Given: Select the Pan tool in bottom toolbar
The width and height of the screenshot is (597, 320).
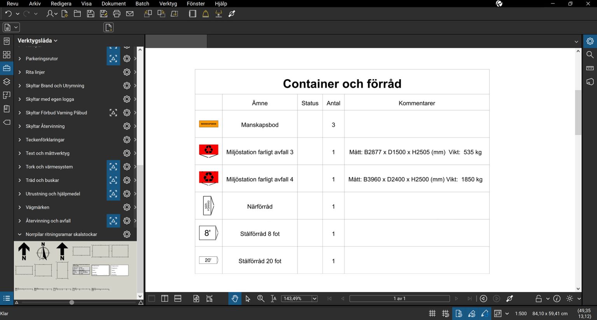Looking at the screenshot, I should (235, 298).
